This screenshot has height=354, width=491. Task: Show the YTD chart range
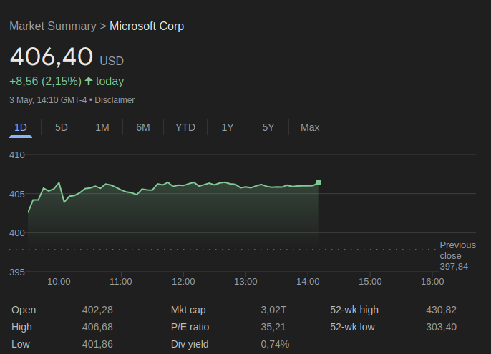click(x=185, y=128)
